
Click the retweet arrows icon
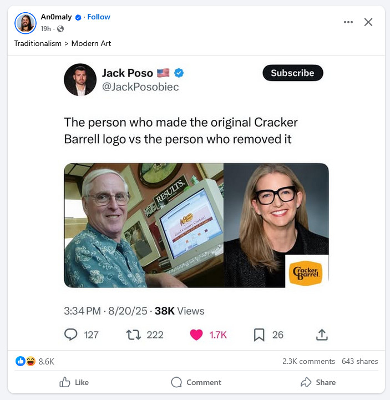click(133, 335)
